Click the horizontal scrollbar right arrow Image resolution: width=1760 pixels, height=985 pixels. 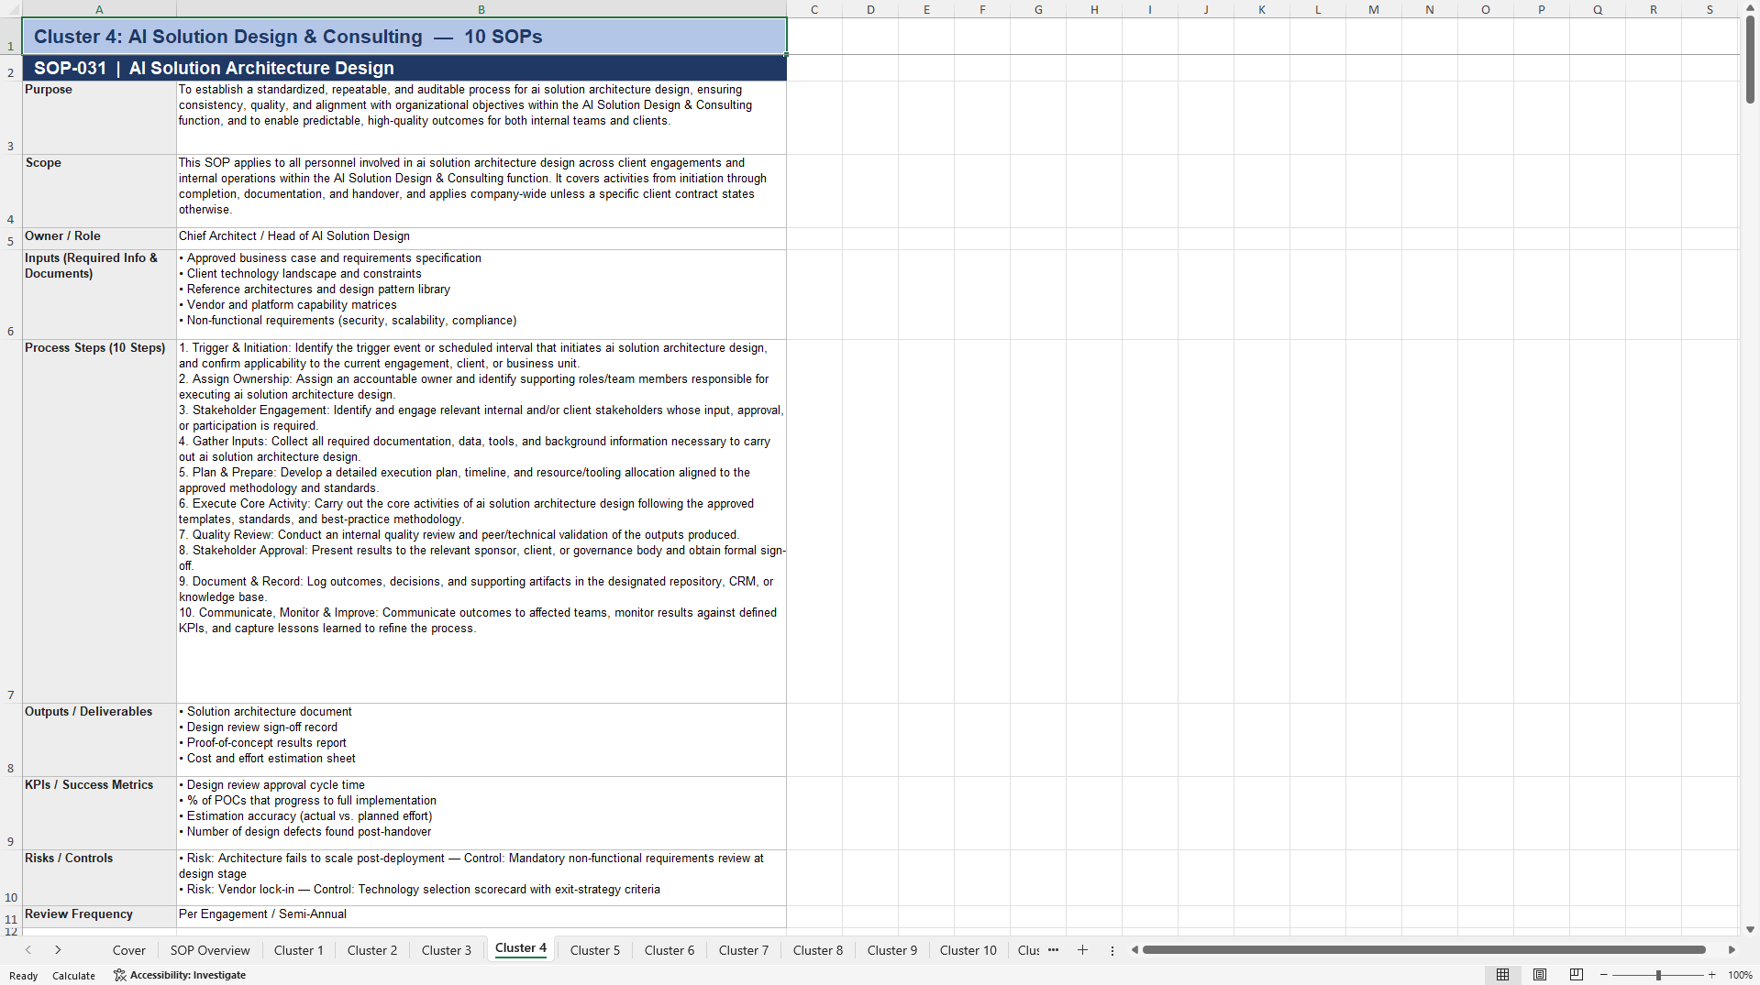[x=1732, y=950]
